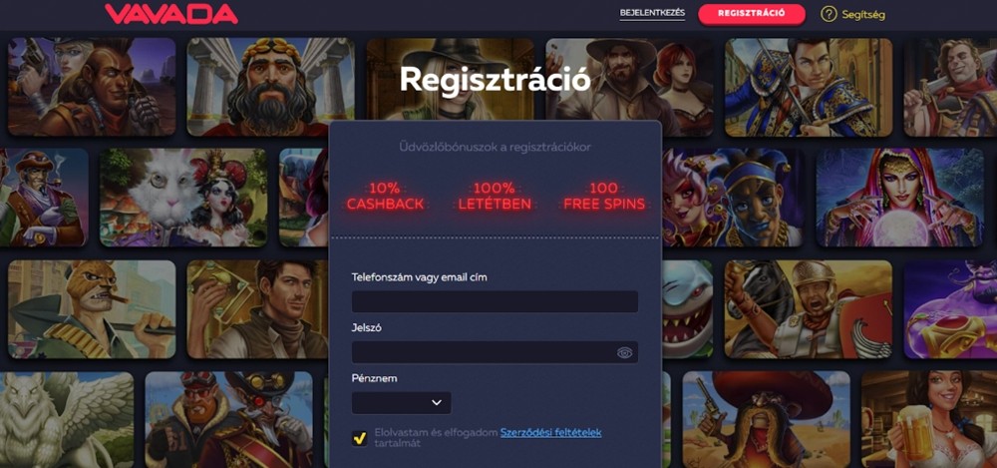
Task: Open the bearded Zeus game thumbnail
Action: [271, 87]
